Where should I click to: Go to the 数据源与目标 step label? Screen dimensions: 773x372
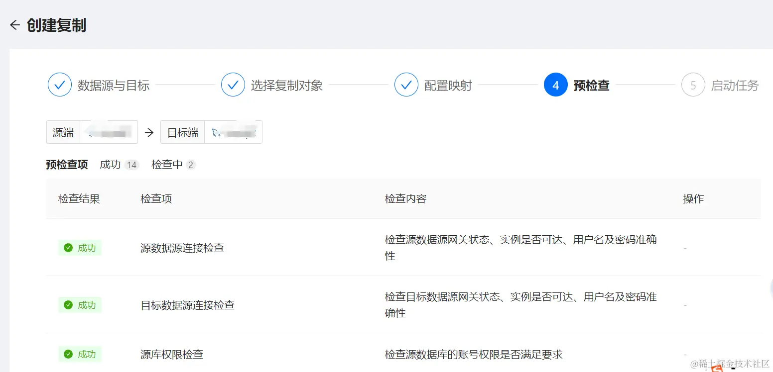[x=114, y=86]
